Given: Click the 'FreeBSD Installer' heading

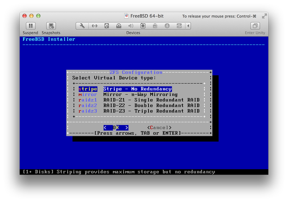Looking at the screenshot, I should point(49,39).
